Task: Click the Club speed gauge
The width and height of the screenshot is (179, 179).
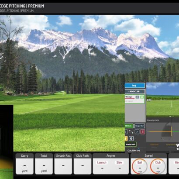Action: 158,166
